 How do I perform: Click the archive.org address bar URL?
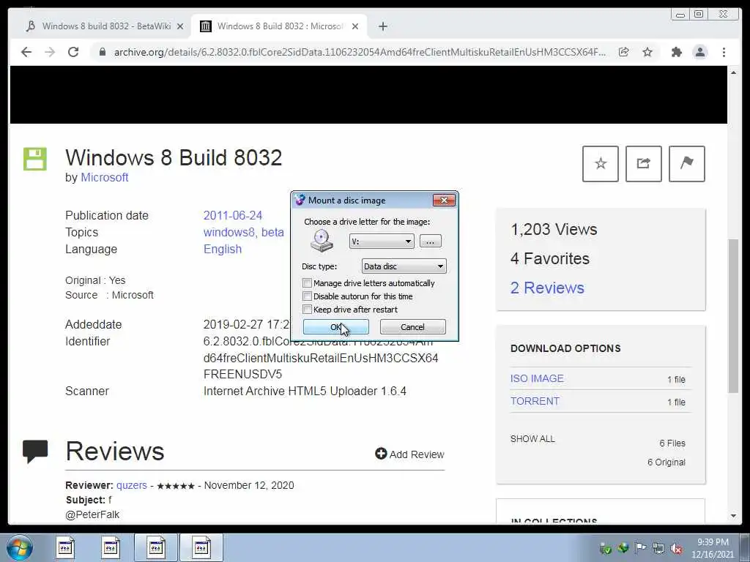point(360,52)
